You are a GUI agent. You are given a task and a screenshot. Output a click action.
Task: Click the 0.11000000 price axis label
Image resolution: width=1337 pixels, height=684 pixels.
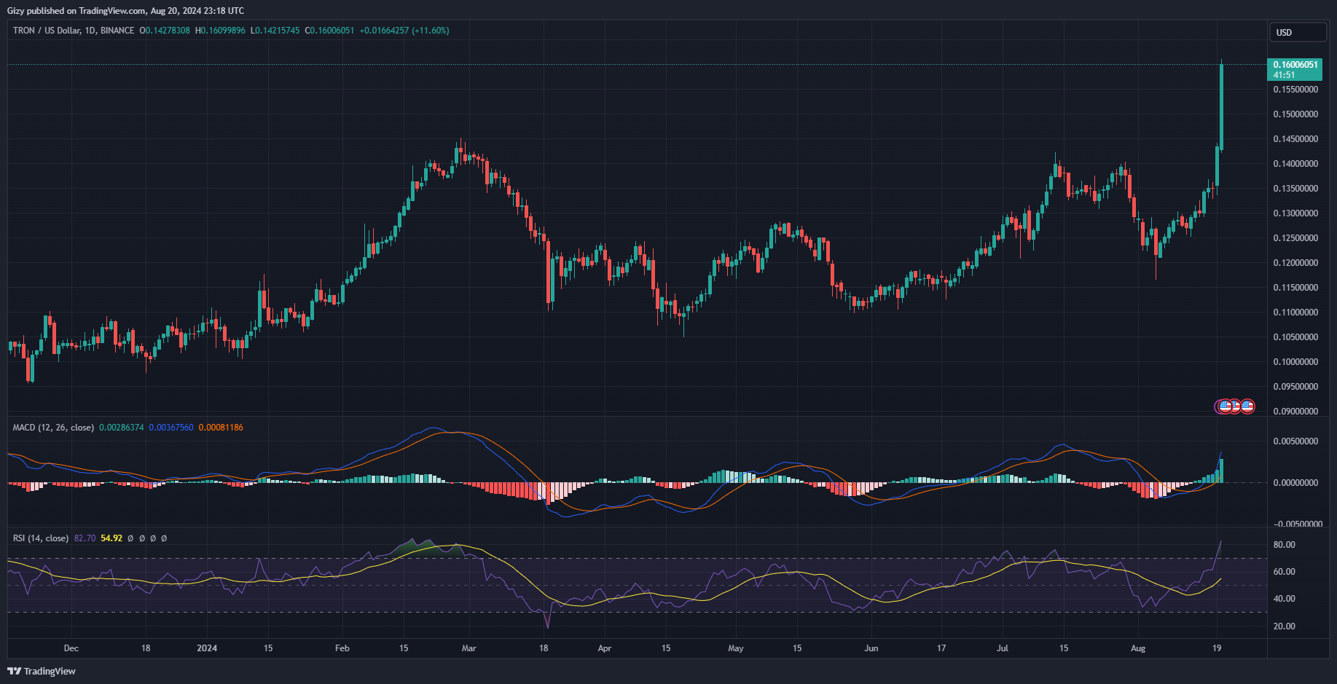(x=1295, y=312)
